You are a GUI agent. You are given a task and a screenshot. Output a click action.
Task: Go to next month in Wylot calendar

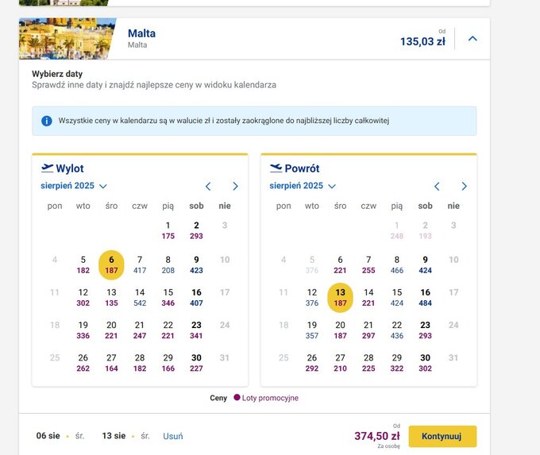tap(235, 187)
